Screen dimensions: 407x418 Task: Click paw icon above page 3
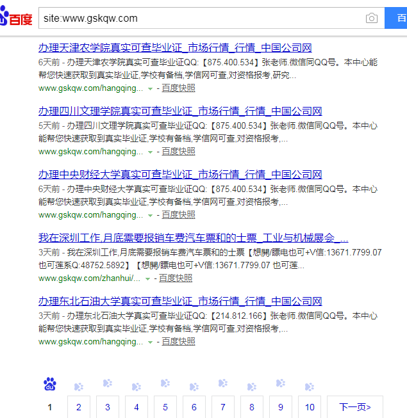click(108, 383)
